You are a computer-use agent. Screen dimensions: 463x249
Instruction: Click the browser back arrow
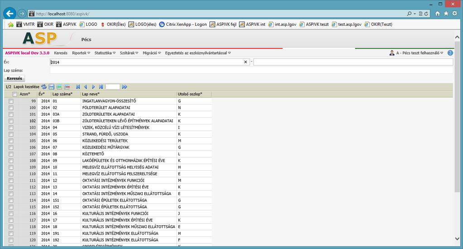pyautogui.click(x=10, y=14)
